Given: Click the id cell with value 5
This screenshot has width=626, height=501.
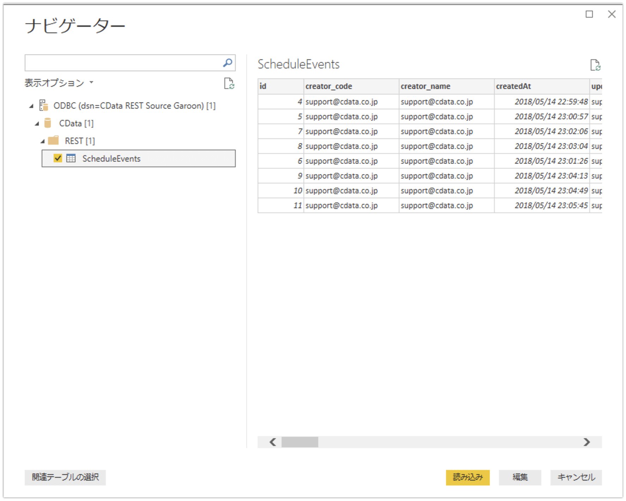Looking at the screenshot, I should click(281, 116).
